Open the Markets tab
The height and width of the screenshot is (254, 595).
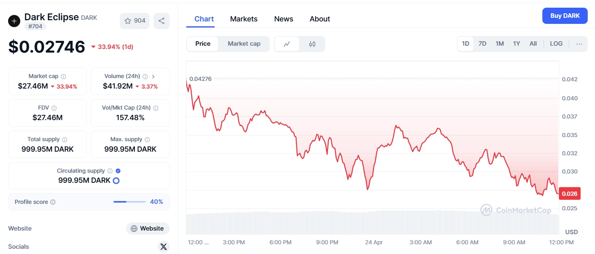(244, 19)
